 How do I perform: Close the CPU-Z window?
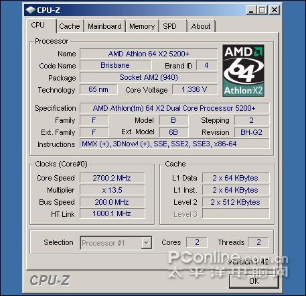[x=275, y=10]
